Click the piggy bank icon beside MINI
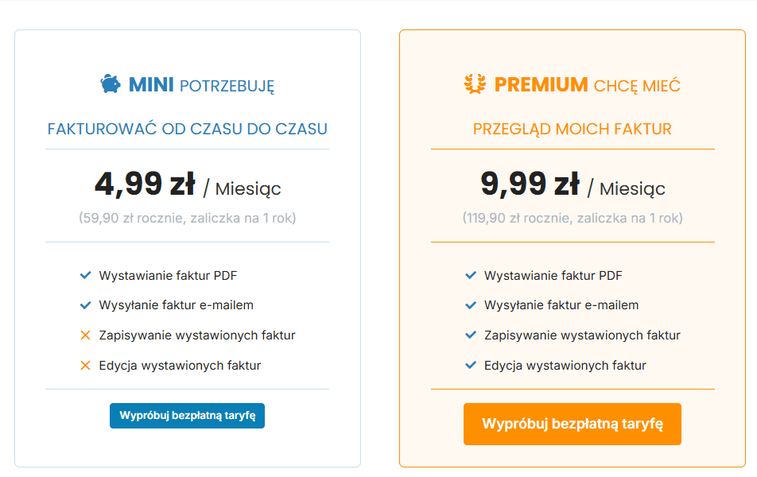Screen dimensions: 757x477 pyautogui.click(x=110, y=84)
